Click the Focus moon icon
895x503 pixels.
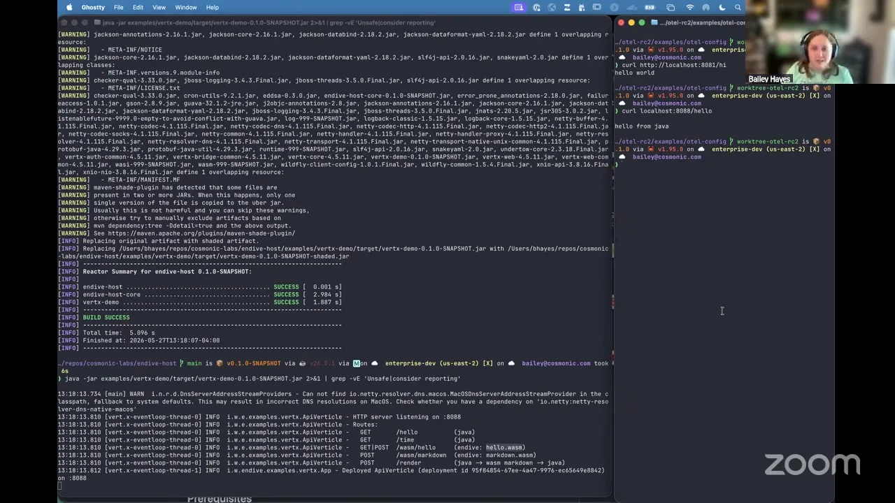click(722, 7)
